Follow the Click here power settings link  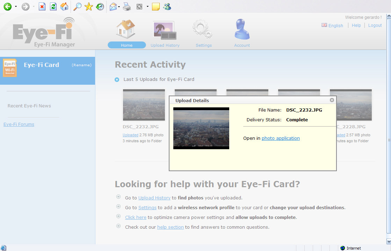(136, 218)
